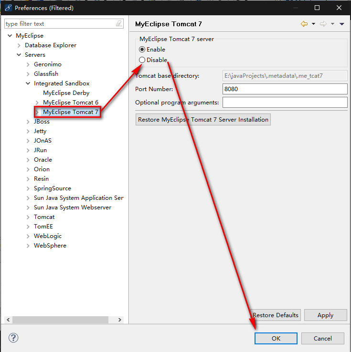The height and width of the screenshot is (352, 351).
Task: Maximize the Preferences window
Action: pyautogui.click(x=317, y=8)
